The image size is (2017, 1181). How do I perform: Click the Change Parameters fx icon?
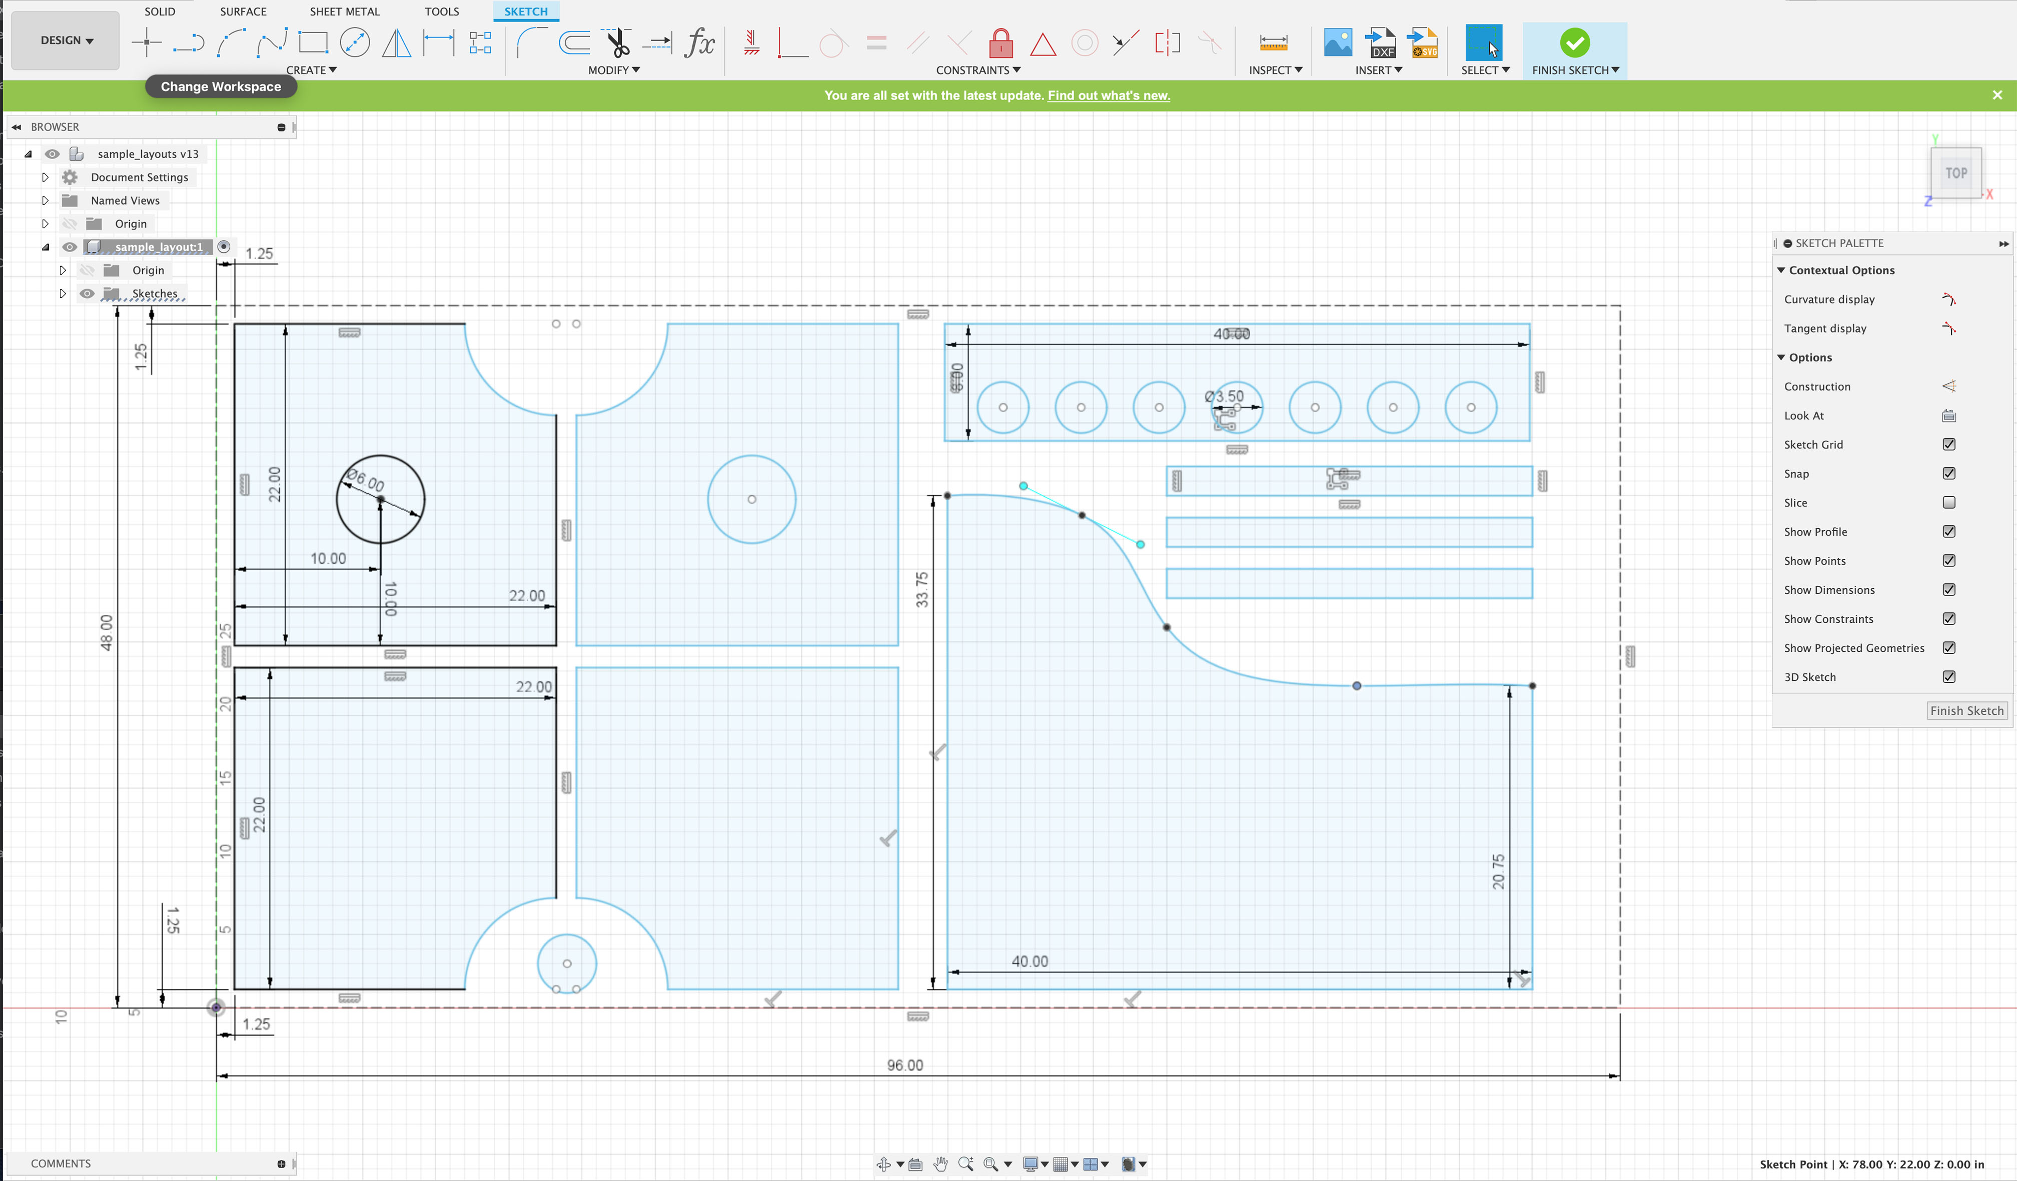pos(699,43)
